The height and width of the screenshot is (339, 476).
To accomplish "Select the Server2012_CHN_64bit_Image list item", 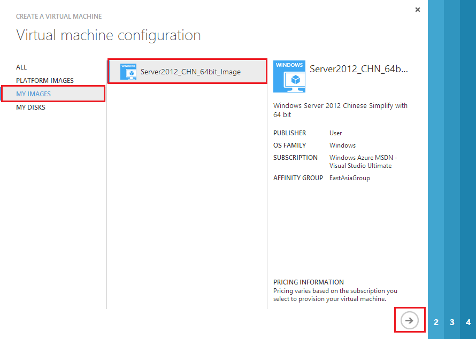I will [187, 72].
